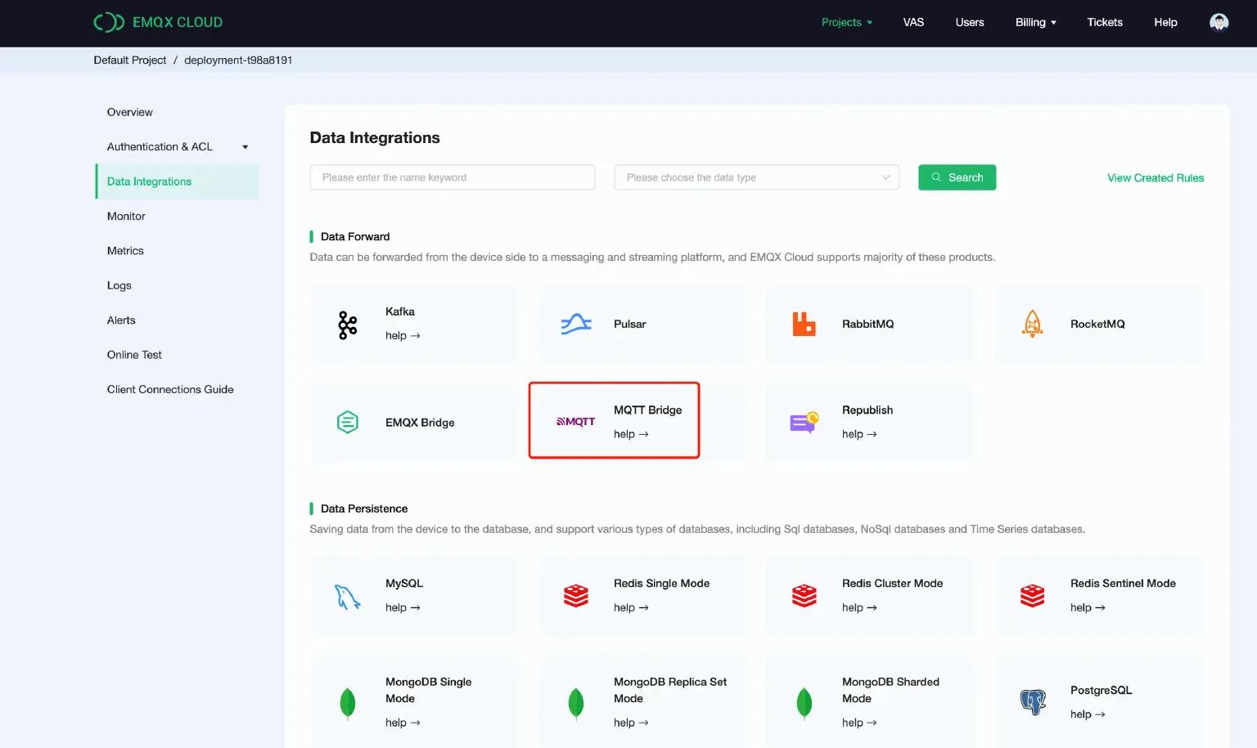1257x748 pixels.
Task: Select the MySQL dolphin icon
Action: 347,595
